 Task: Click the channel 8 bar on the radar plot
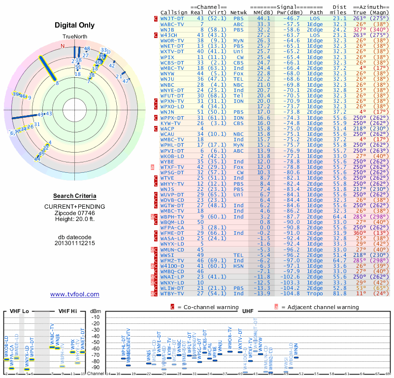(47, 68)
